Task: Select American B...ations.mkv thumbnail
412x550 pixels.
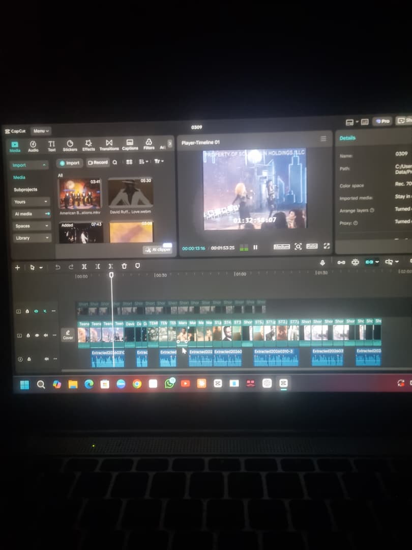Action: [80, 194]
